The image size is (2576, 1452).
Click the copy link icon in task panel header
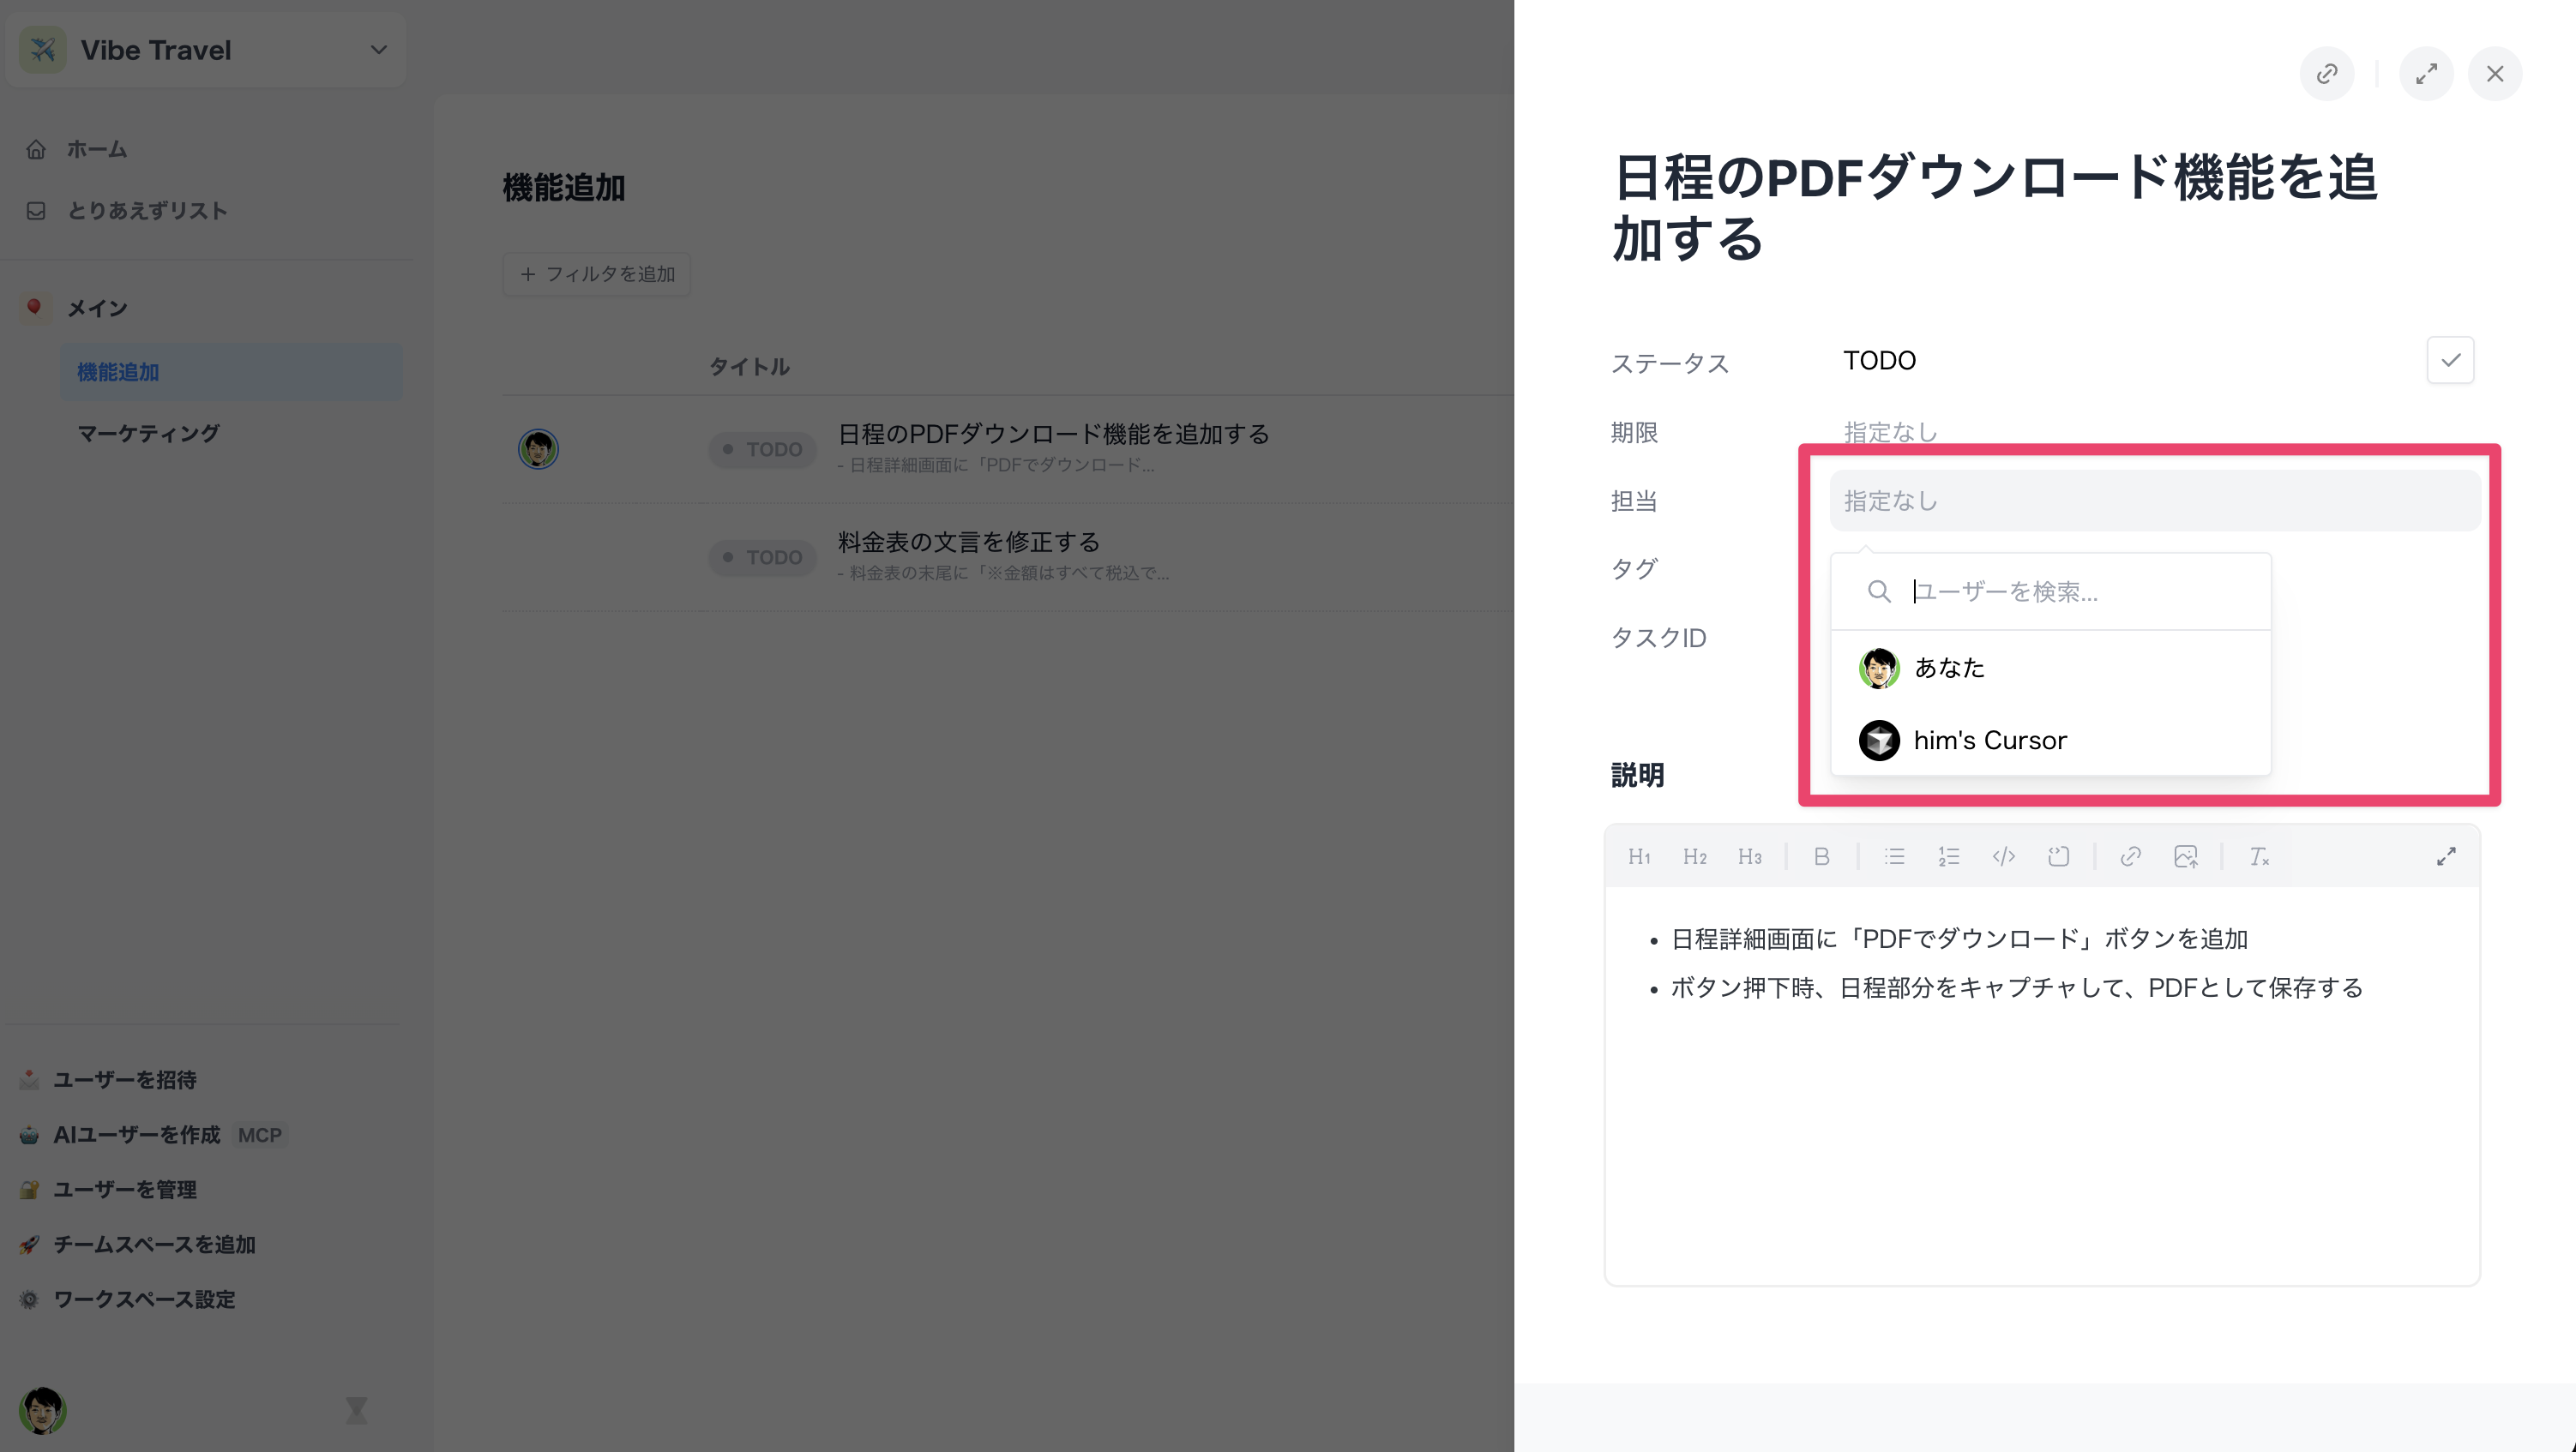coord(2326,74)
